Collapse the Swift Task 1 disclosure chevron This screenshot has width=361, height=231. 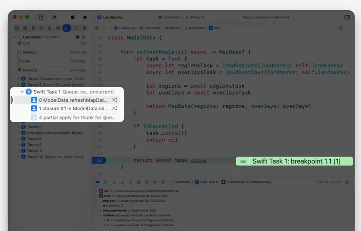coord(22,92)
